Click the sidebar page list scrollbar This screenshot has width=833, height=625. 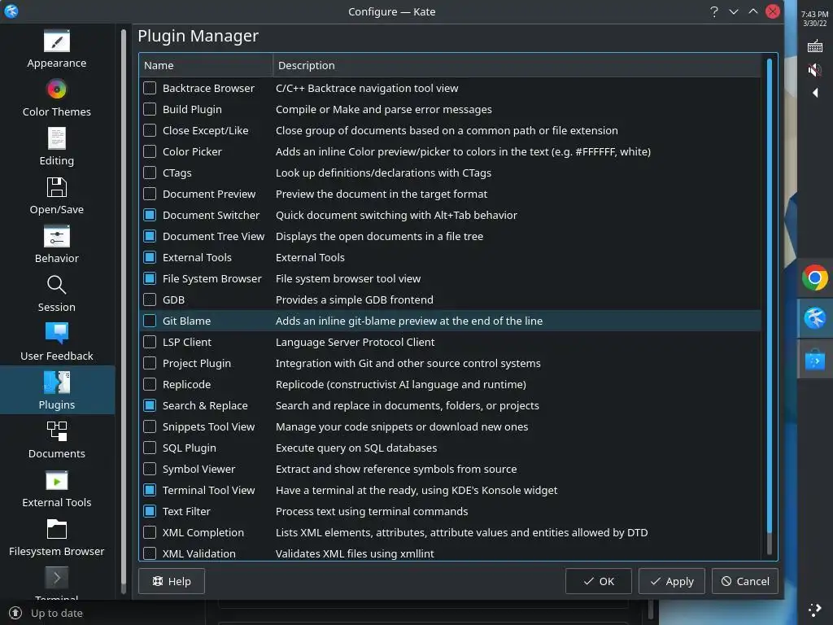tap(124, 311)
